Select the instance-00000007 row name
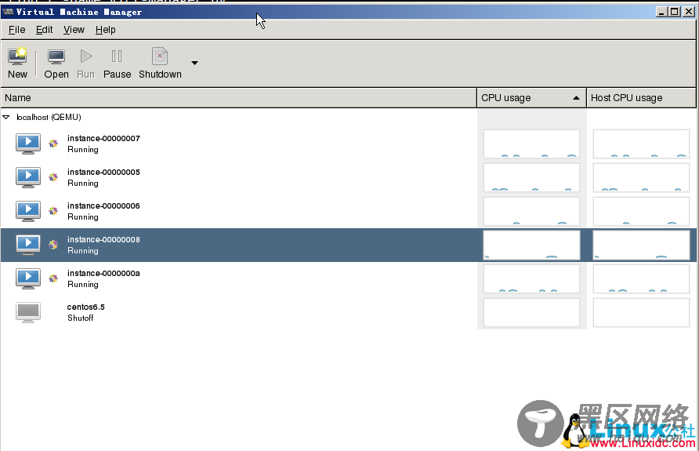Image resolution: width=699 pixels, height=451 pixels. 103,138
